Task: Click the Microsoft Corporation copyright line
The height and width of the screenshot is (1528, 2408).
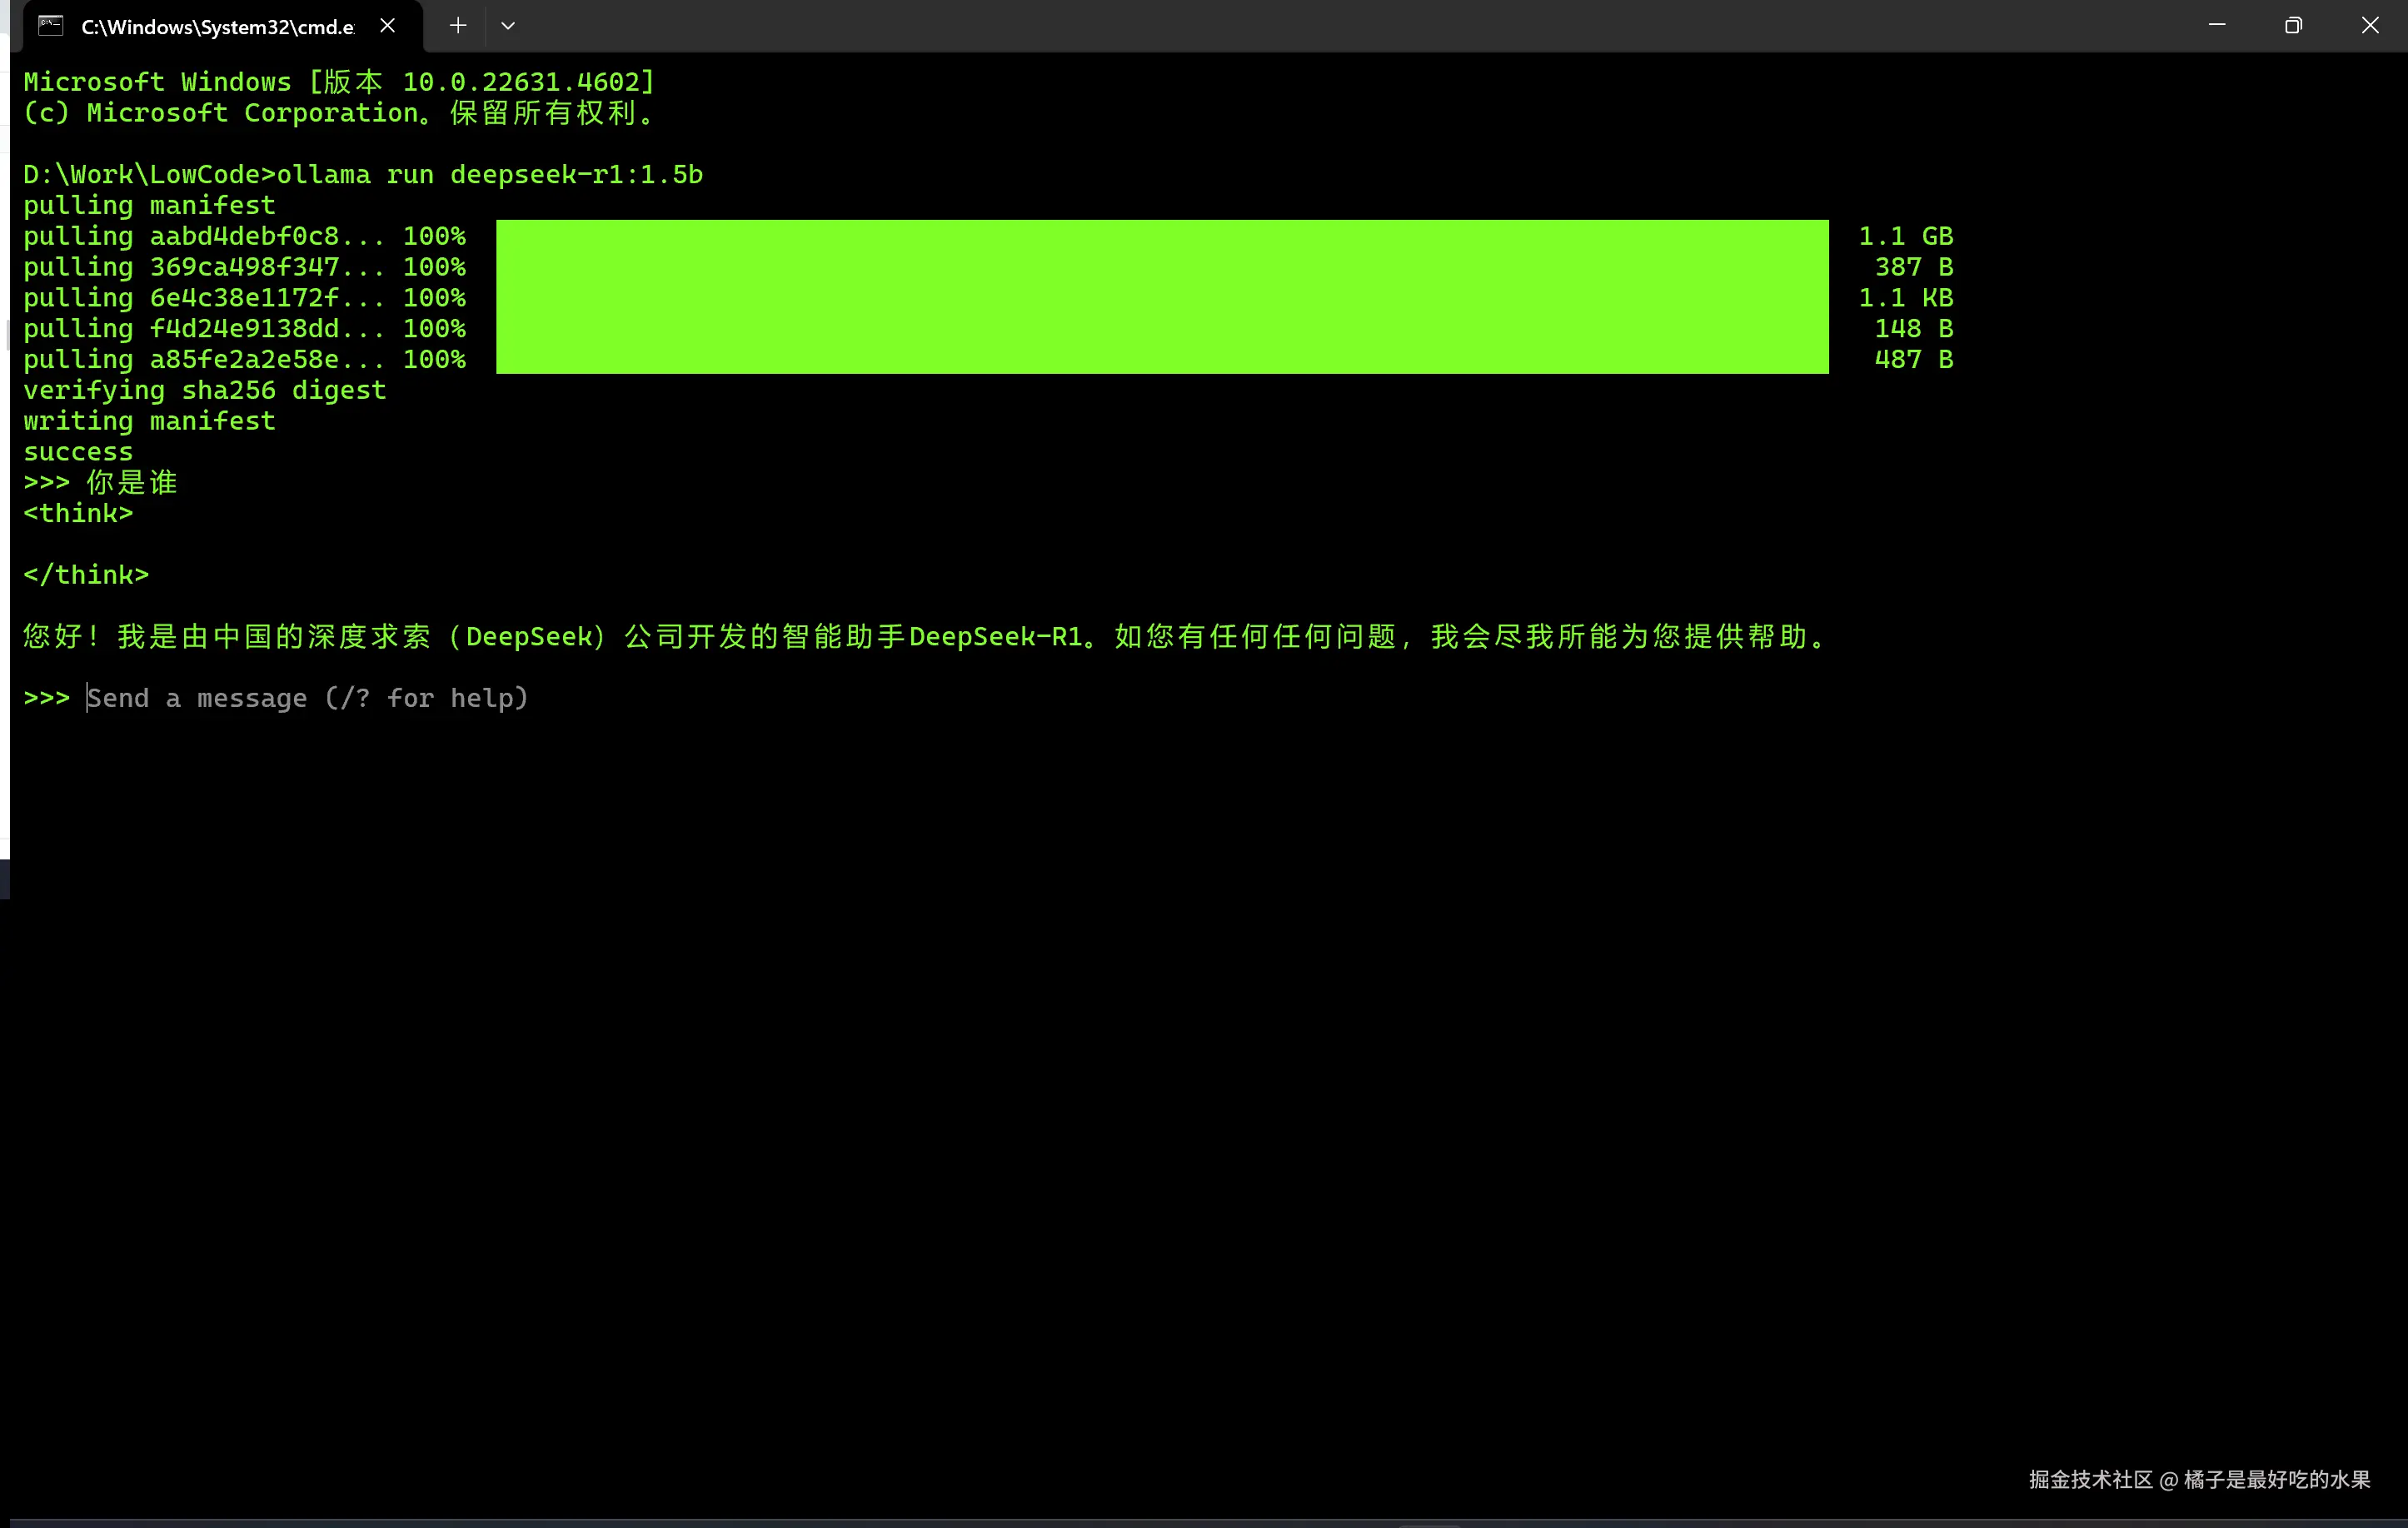Action: coord(339,113)
